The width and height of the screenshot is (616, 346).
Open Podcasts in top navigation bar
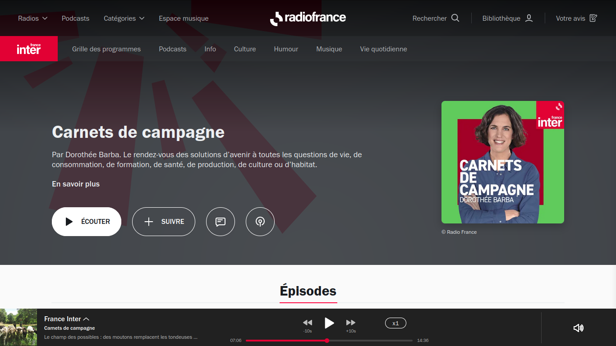point(75,18)
